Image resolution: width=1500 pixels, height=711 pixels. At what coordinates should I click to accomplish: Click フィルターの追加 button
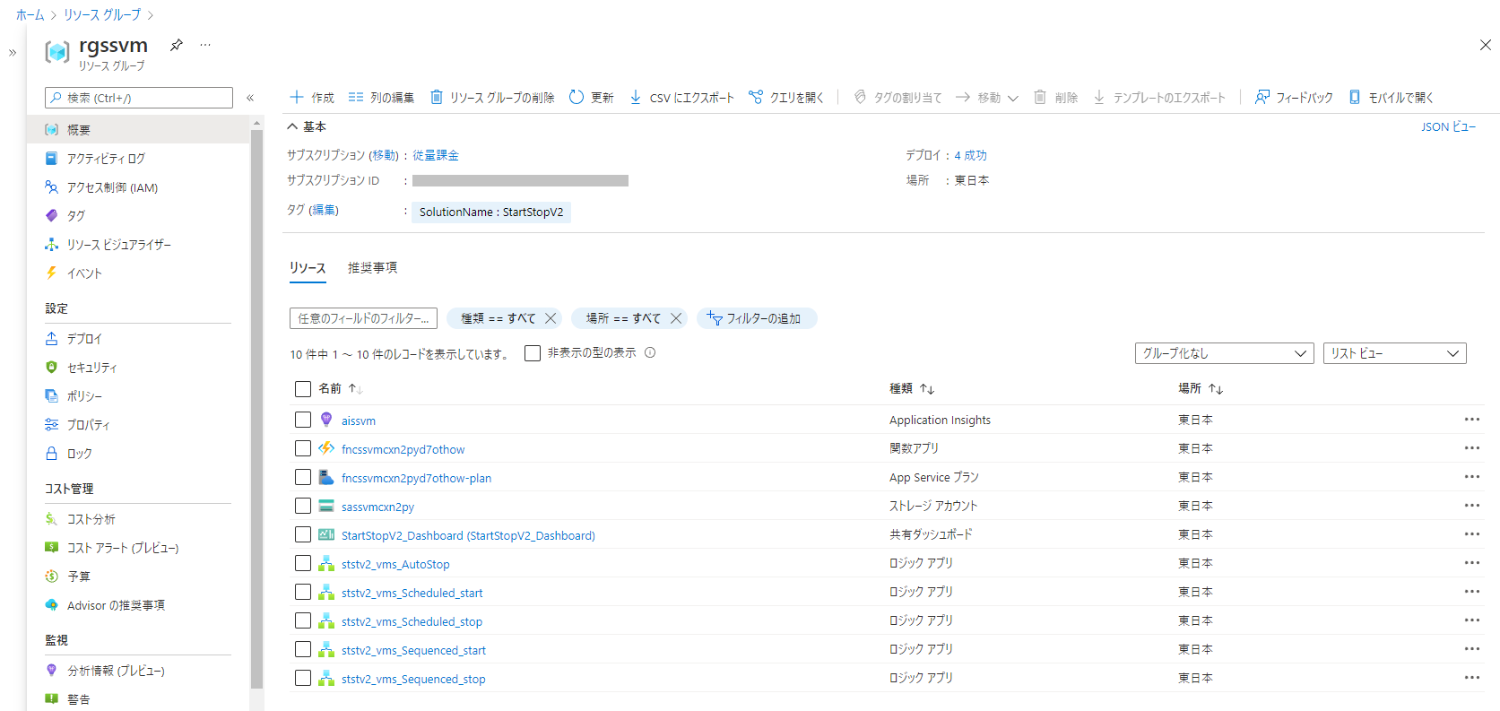756,318
